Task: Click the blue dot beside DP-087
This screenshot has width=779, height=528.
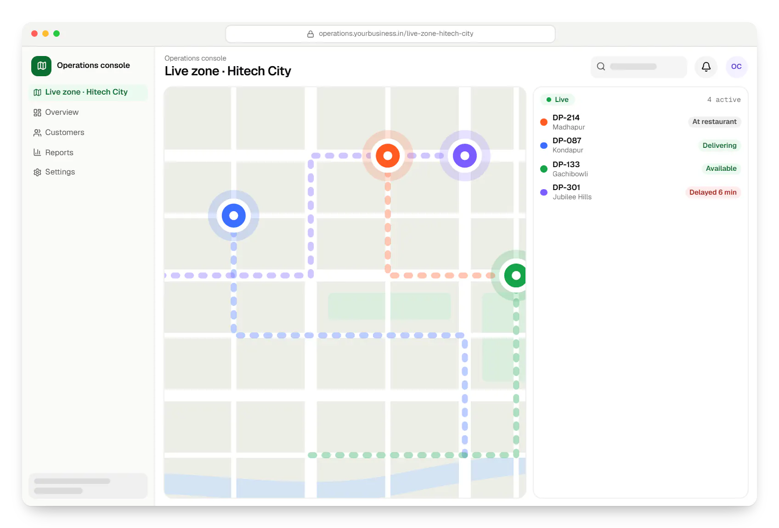Action: tap(544, 146)
